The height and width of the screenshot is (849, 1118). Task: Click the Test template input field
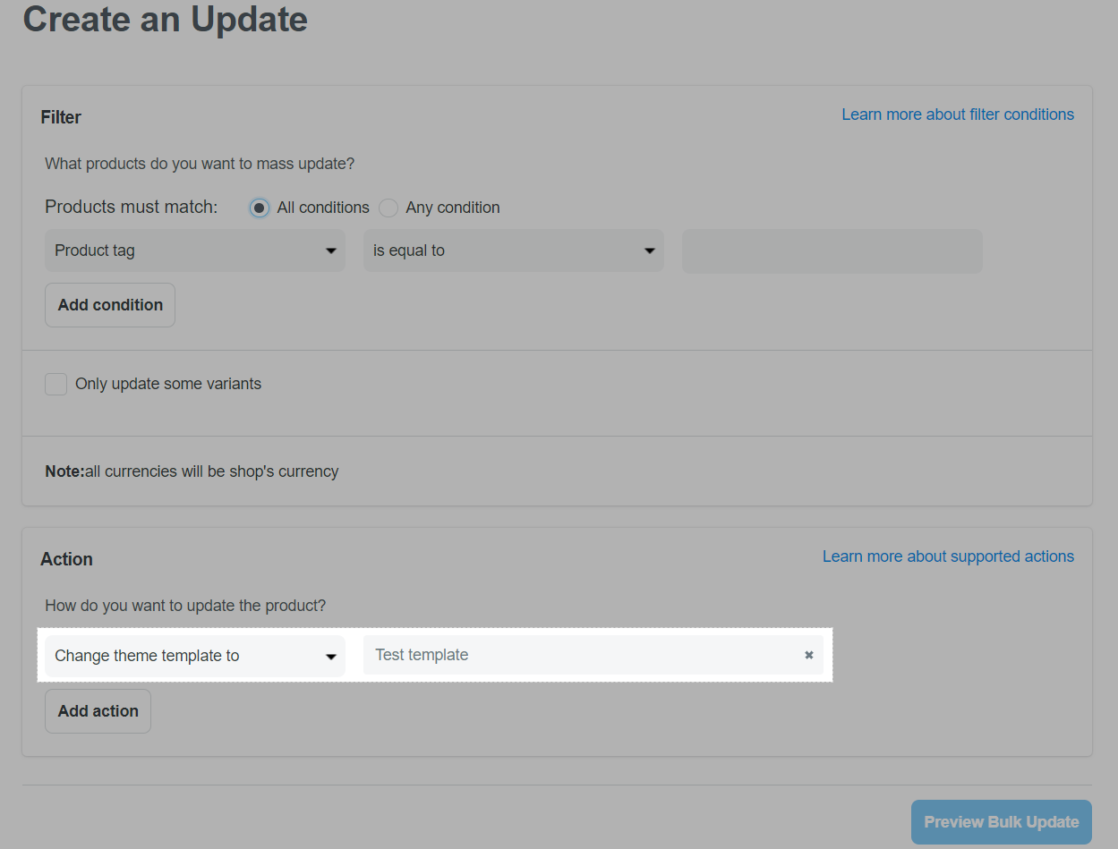(593, 655)
